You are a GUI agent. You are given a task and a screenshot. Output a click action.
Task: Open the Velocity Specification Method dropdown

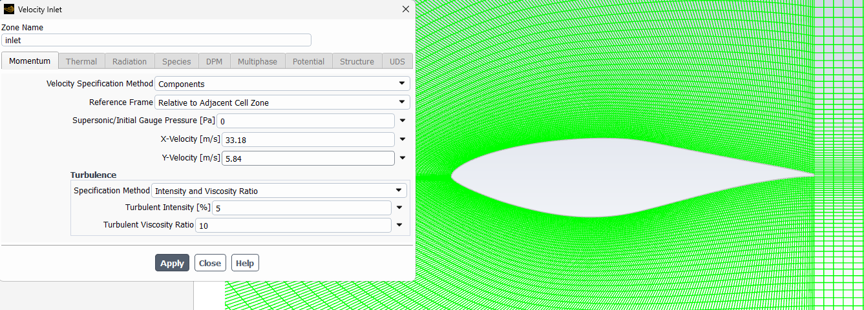coord(282,84)
